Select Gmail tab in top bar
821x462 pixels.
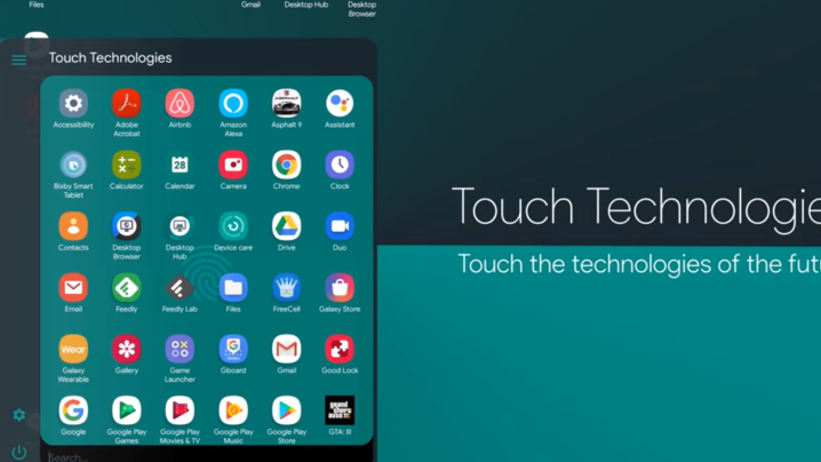pos(250,5)
